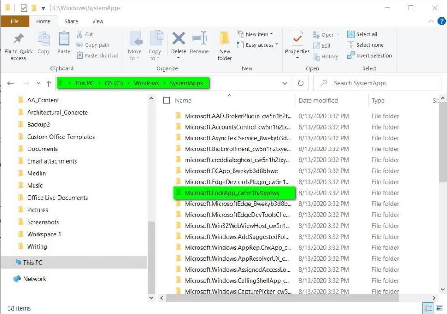Expand the address bar history dropdown
447x314 pixels.
(285, 83)
